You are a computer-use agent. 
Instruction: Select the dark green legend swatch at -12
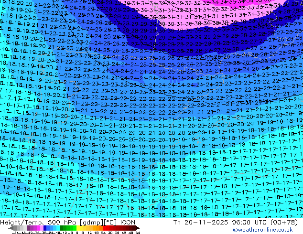[62, 228]
